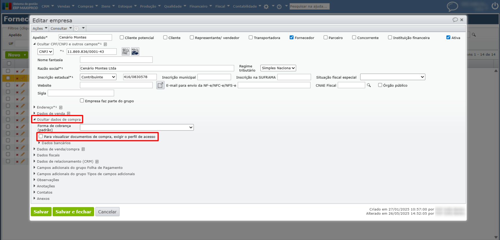Click the Inscrição municipal field
This screenshot has width=500, height=240.
214,77
